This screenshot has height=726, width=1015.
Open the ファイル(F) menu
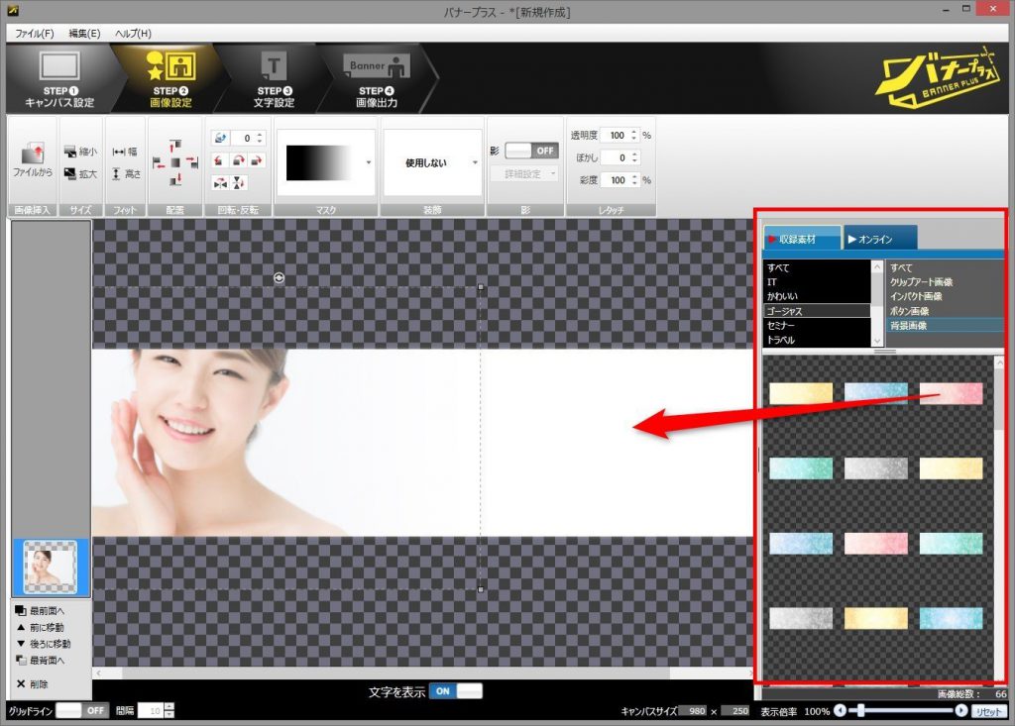[x=35, y=33]
